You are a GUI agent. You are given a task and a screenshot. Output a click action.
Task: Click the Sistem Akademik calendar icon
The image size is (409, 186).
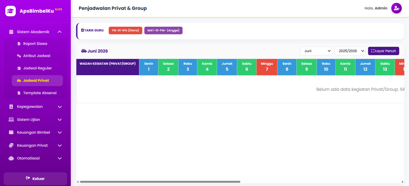11,32
